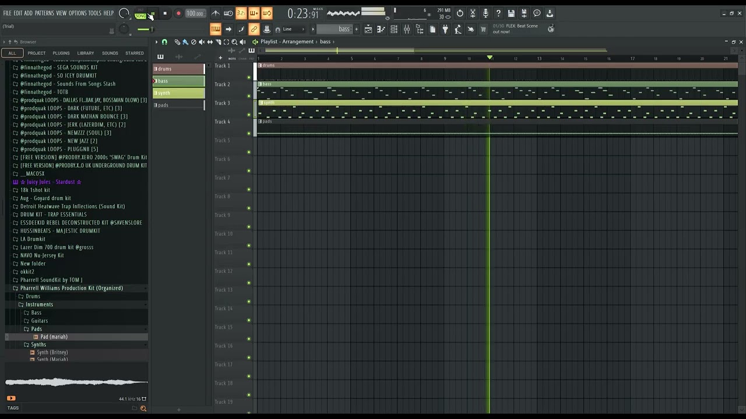Select the PLUGINS browser tab
The height and width of the screenshot is (419, 746).
pos(61,53)
